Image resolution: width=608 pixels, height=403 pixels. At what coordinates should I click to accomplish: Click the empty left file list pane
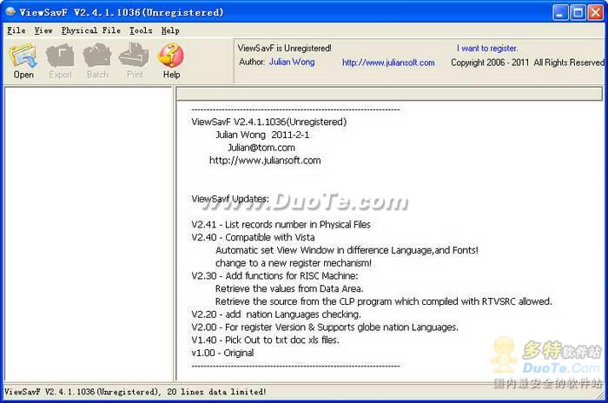coord(89,234)
